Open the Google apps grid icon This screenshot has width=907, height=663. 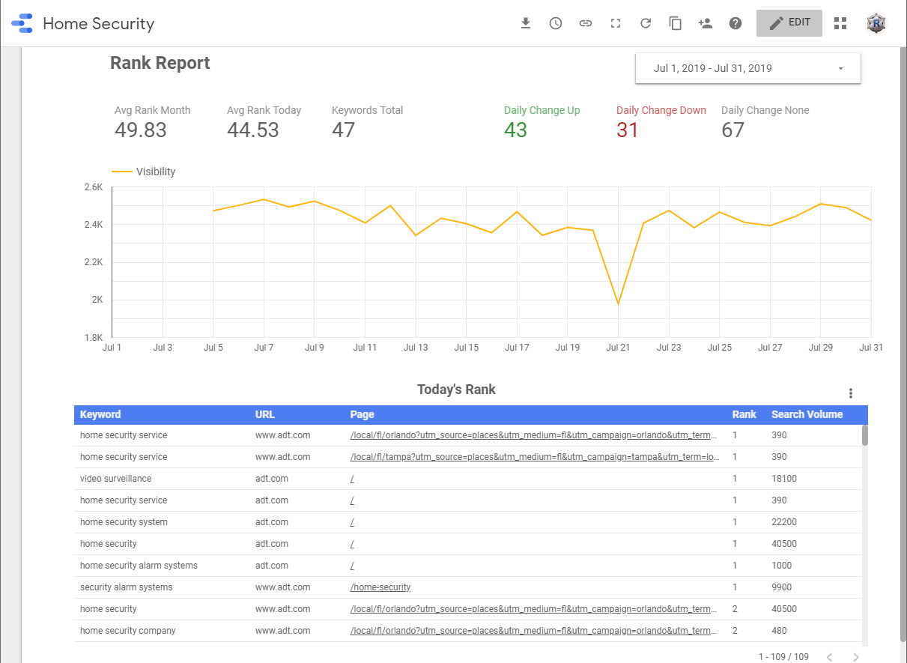[x=840, y=23]
